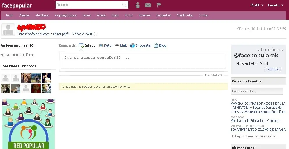Open Encuestas in navigation bar
Screen dimensions: 289x149
point(164,15)
